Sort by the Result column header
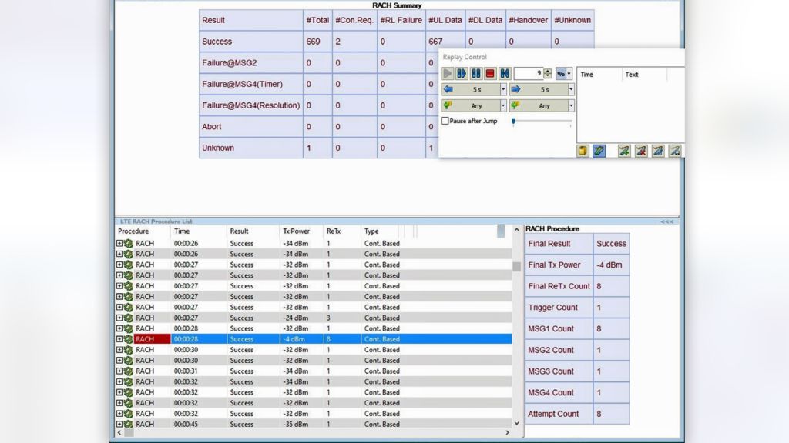The height and width of the screenshot is (443, 789). (239, 231)
